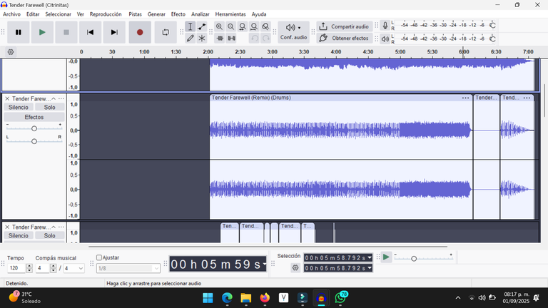Open the Editar menu
Screen dimensions: 548x308
(33, 14)
